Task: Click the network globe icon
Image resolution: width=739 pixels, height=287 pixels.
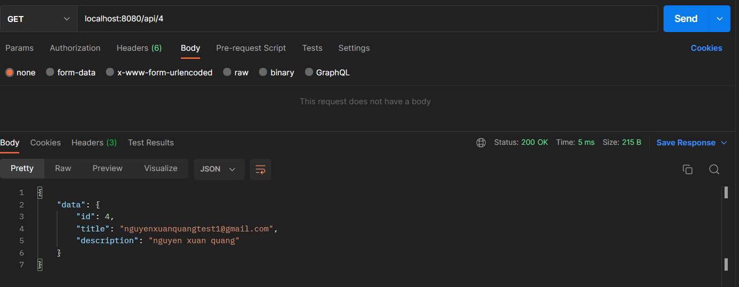Action: (481, 143)
